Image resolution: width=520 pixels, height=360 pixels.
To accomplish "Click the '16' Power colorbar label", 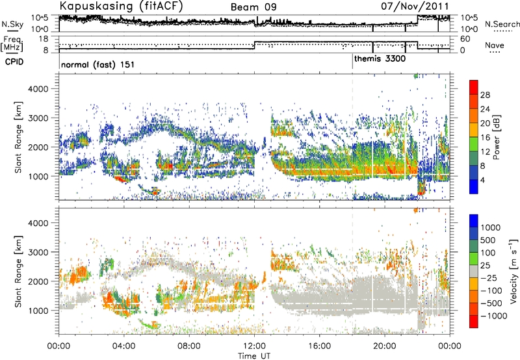I will tap(485, 138).
